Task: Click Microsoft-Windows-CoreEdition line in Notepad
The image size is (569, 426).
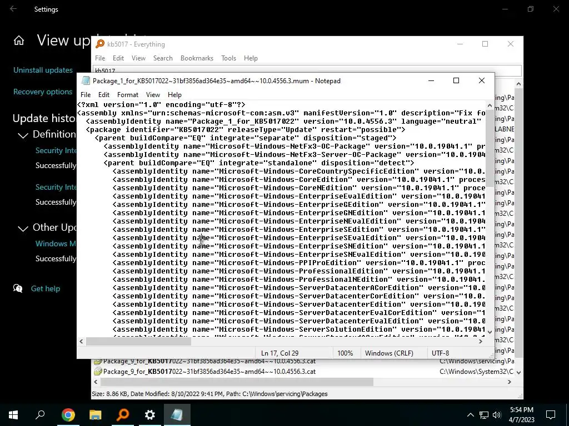Action: [299, 179]
